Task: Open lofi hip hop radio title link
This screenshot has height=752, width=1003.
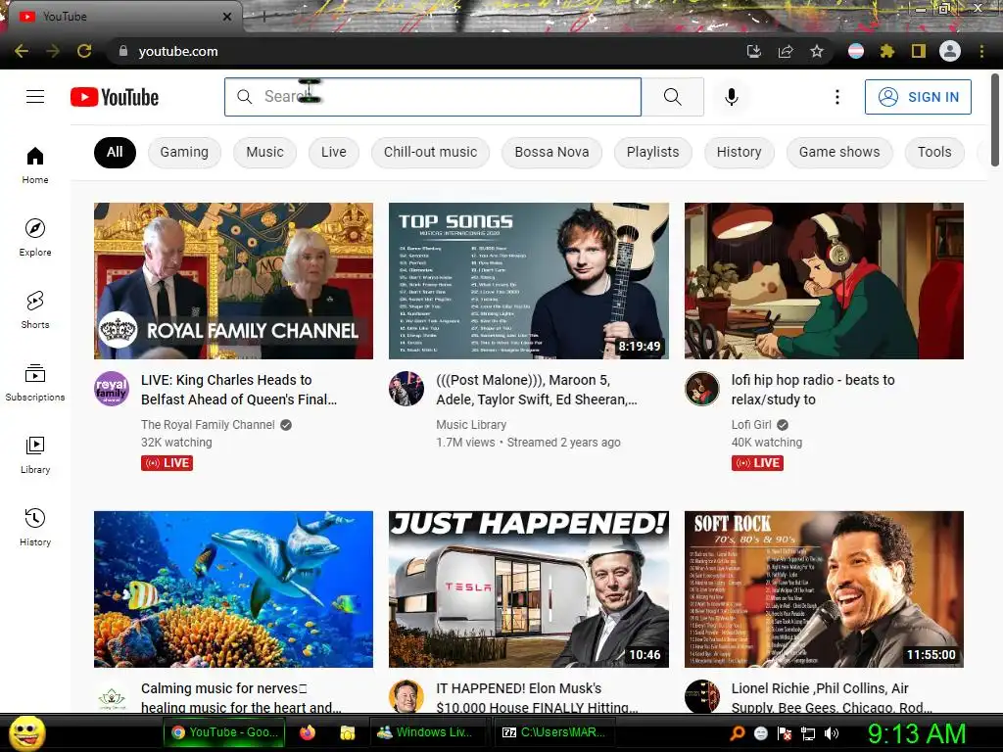Action: [813, 390]
